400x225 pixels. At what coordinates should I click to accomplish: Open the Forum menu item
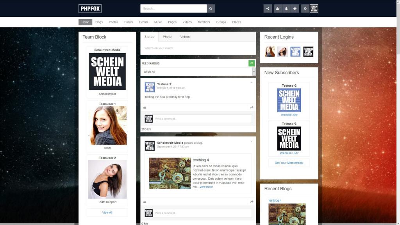point(129,22)
